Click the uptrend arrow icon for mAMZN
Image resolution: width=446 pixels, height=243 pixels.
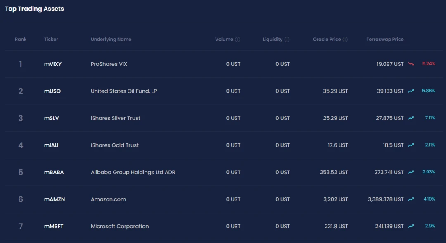(x=411, y=199)
